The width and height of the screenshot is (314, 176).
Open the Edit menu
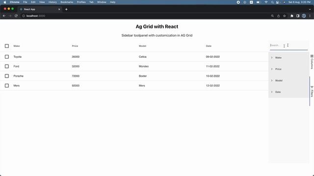pos(33,2)
